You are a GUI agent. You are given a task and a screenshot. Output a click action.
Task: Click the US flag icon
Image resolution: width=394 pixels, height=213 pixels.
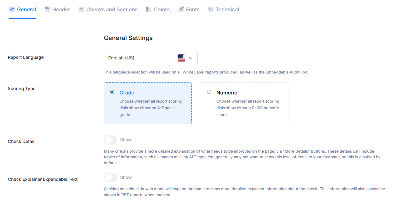pyautogui.click(x=181, y=58)
